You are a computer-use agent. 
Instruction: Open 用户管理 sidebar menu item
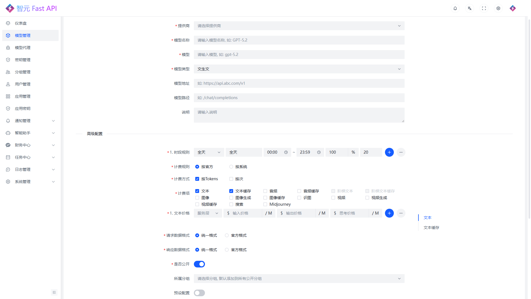pos(23,84)
